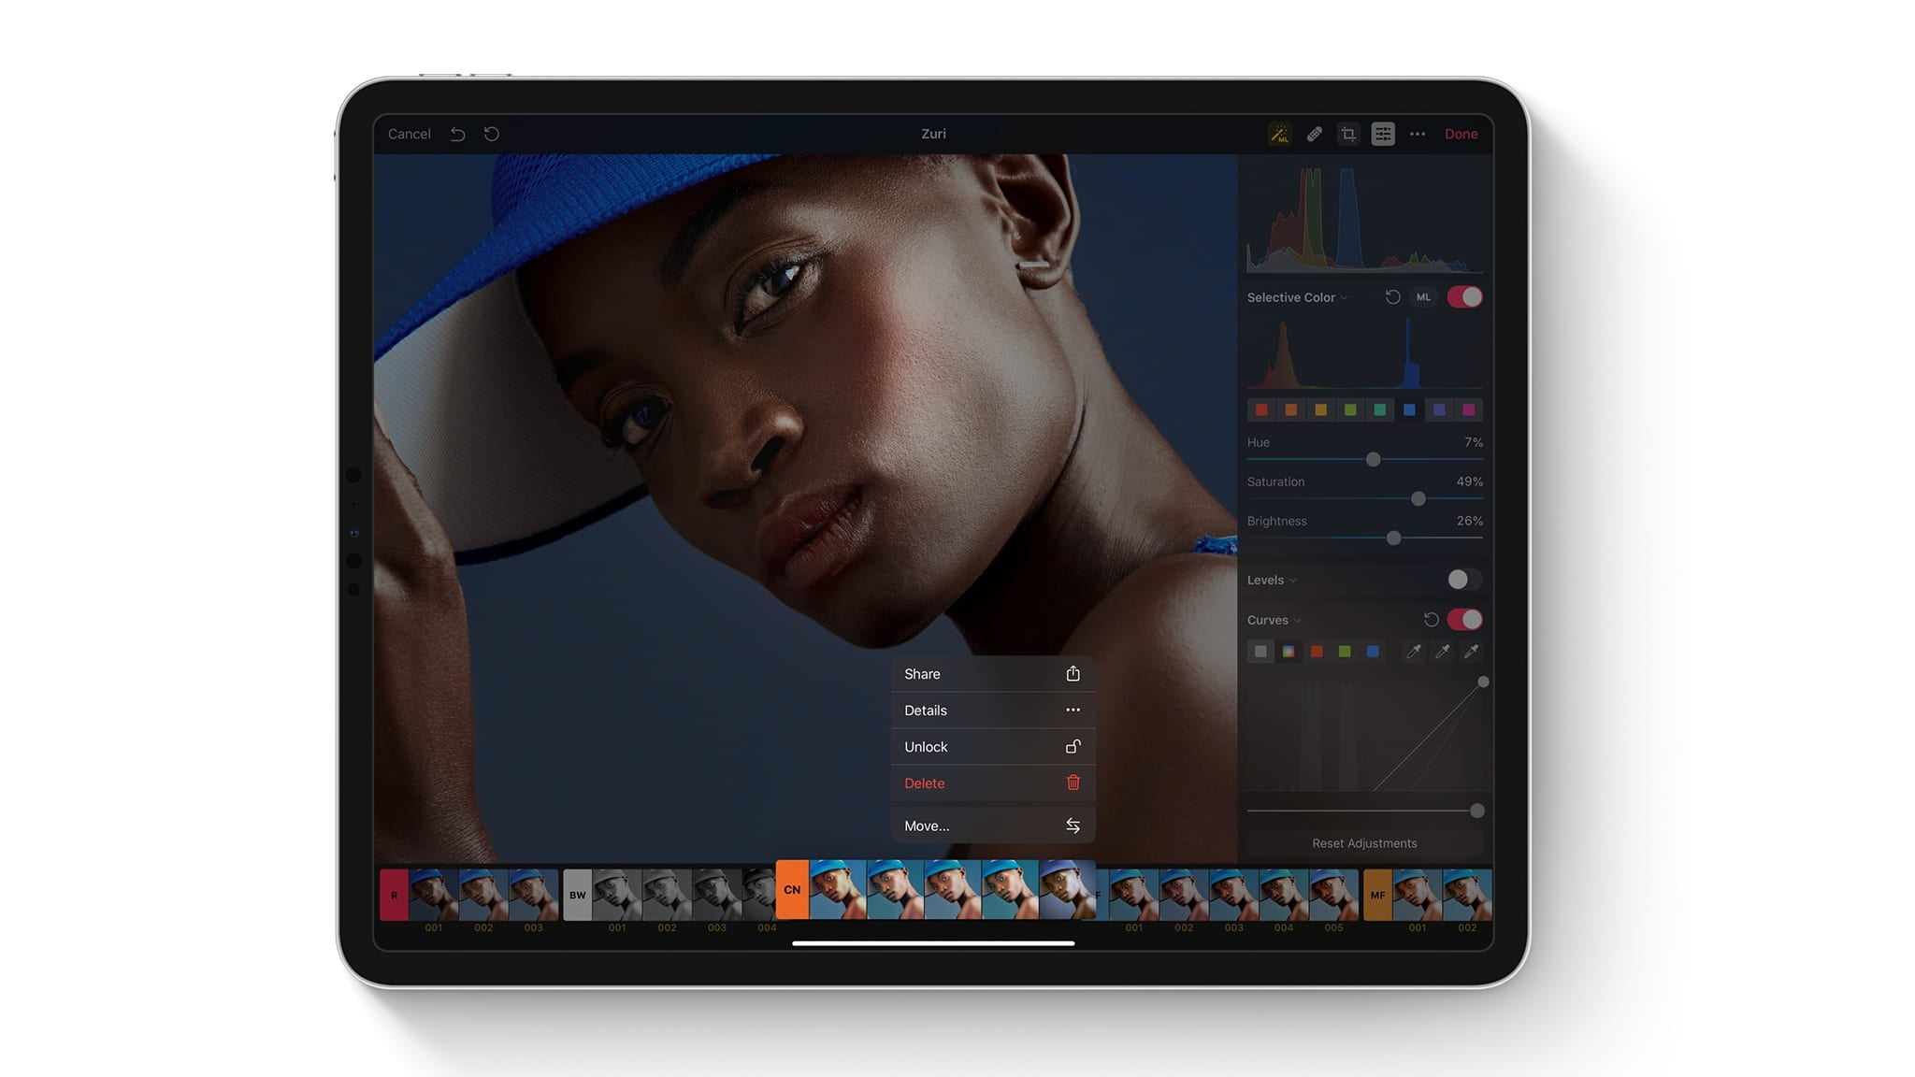The width and height of the screenshot is (1915, 1077).
Task: Click the Brightness slider handle
Action: point(1394,538)
